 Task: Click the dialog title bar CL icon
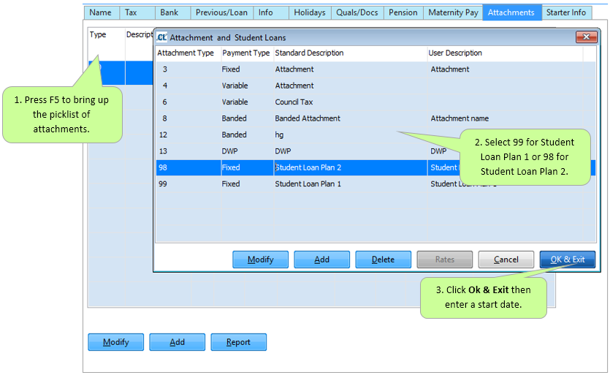[161, 37]
